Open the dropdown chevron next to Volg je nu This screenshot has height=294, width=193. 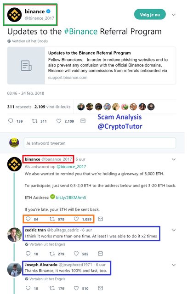tap(174, 15)
